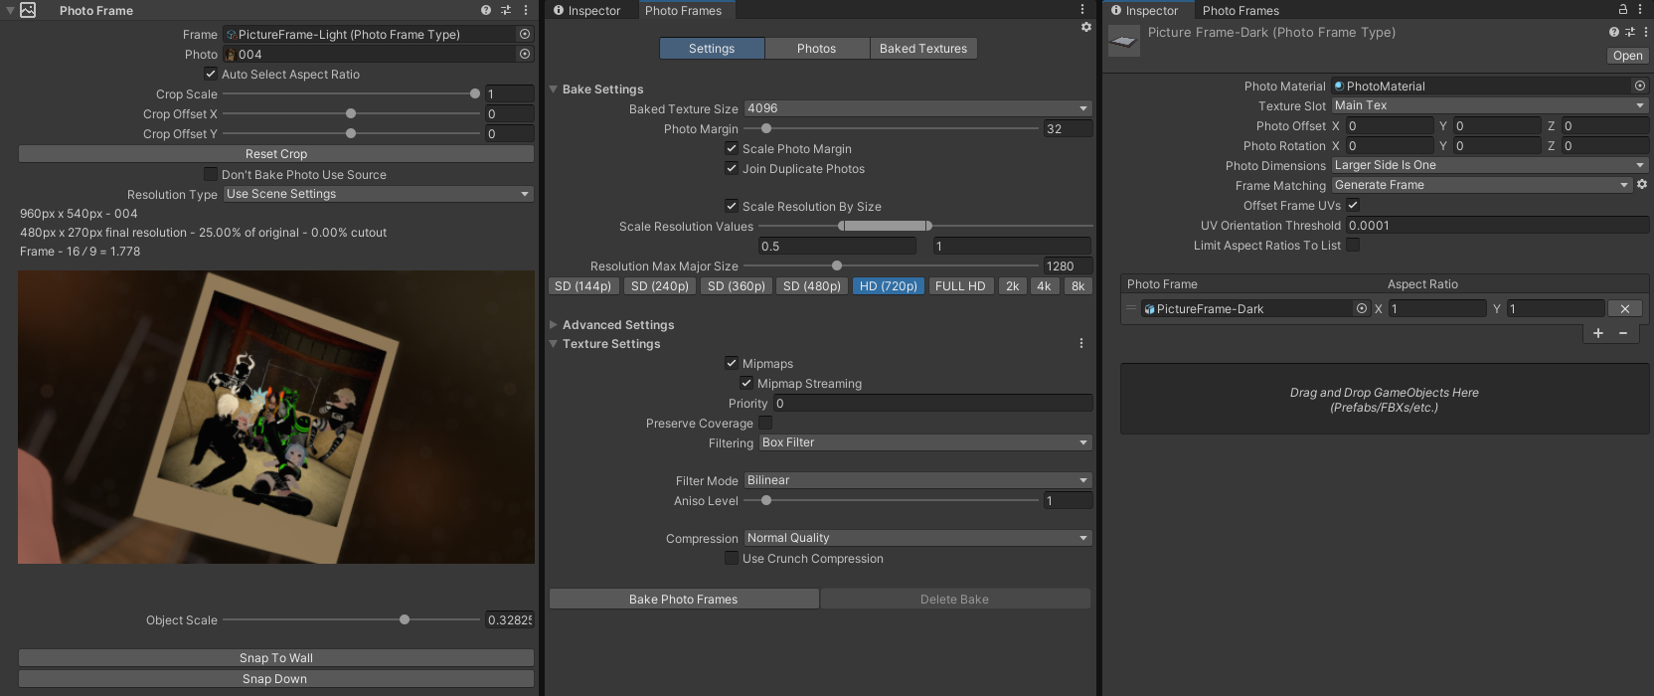Select Inspector tab in middle panel
This screenshot has height=696, width=1654.
pos(587,10)
